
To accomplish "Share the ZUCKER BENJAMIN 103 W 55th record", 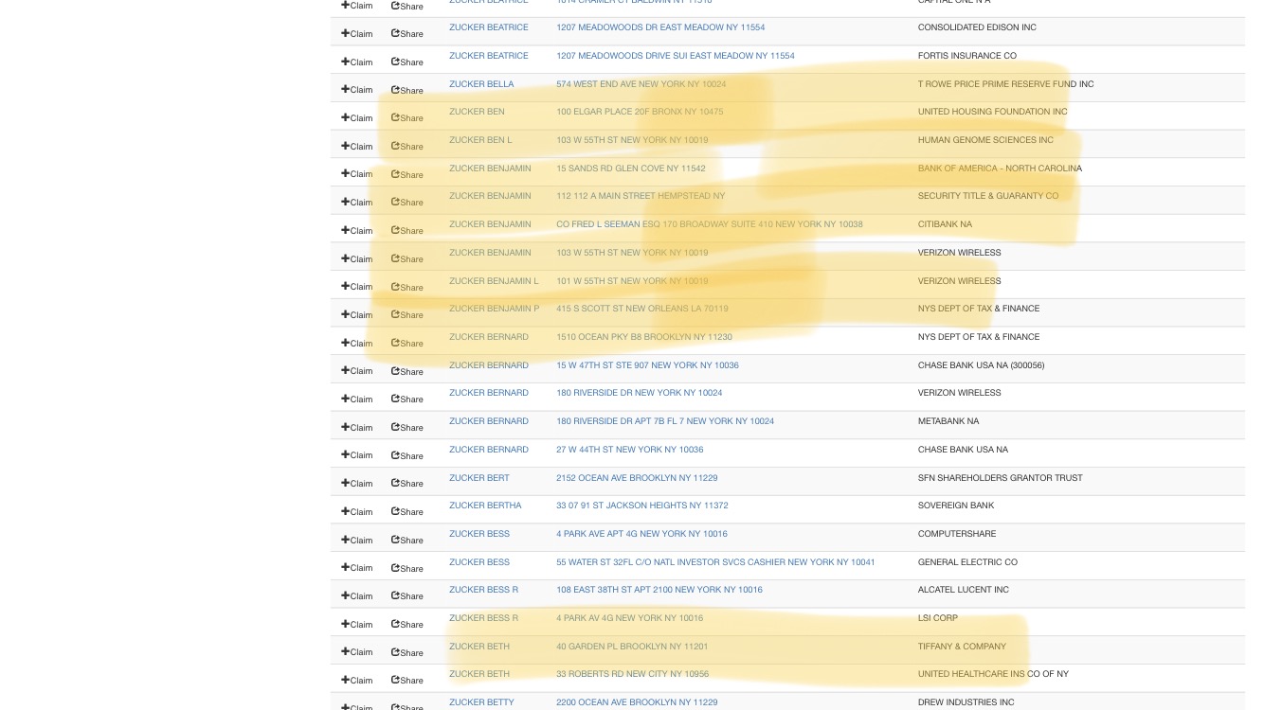I will coord(407,258).
